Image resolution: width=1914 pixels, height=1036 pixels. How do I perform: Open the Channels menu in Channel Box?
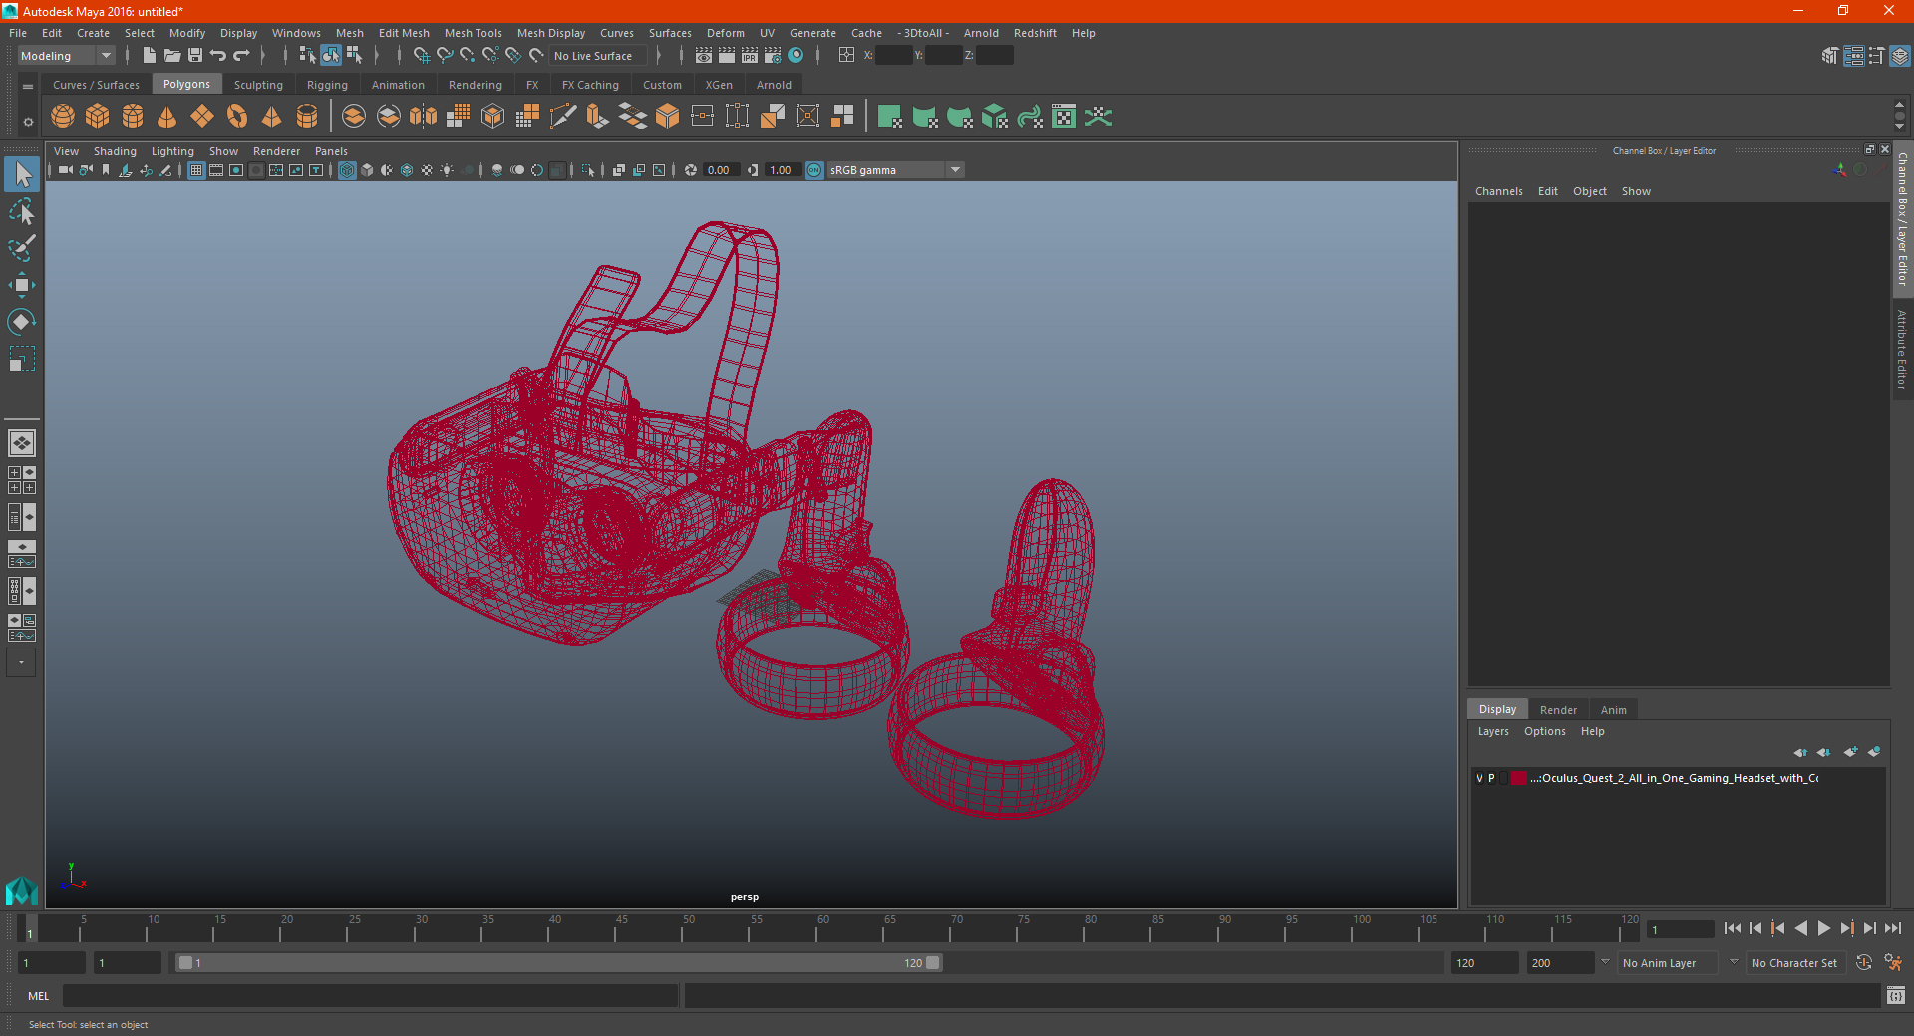tap(1498, 191)
